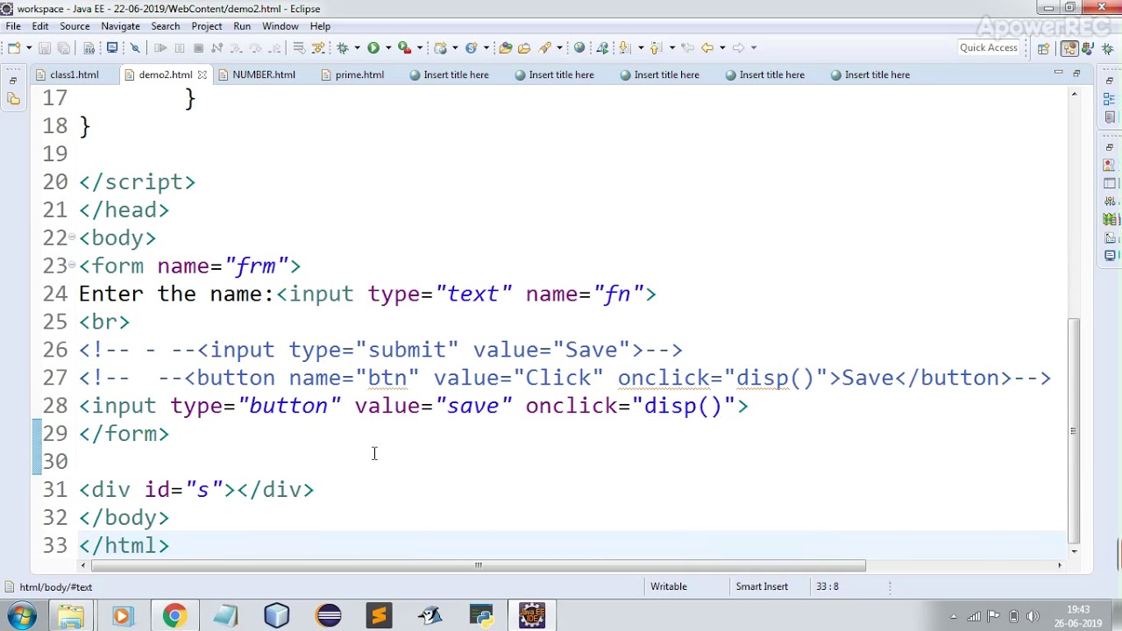This screenshot has width=1122, height=631.
Task: Open the File menu
Action: pos(13,26)
